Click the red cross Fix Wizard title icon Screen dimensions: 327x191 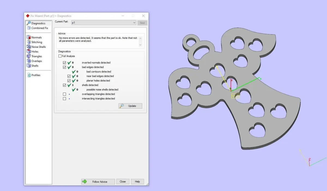(x=28, y=16)
